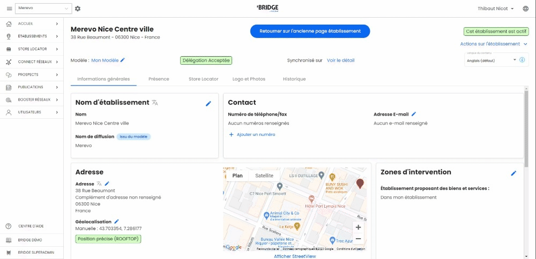Open the Historique tab
Viewport: 536px width, 259px height.
(x=294, y=79)
